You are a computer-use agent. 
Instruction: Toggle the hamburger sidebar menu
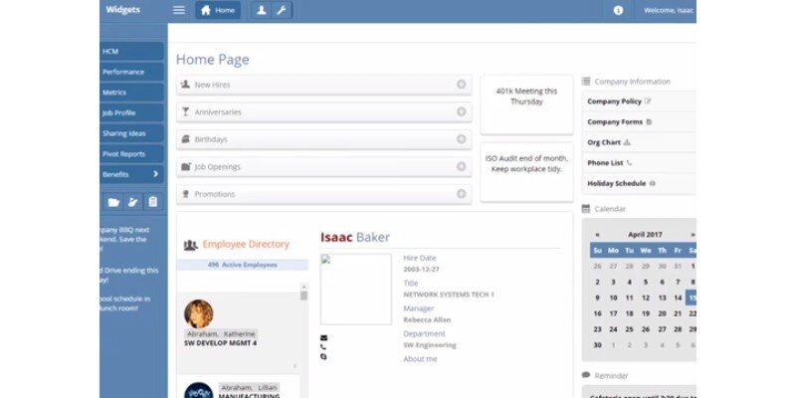click(179, 10)
